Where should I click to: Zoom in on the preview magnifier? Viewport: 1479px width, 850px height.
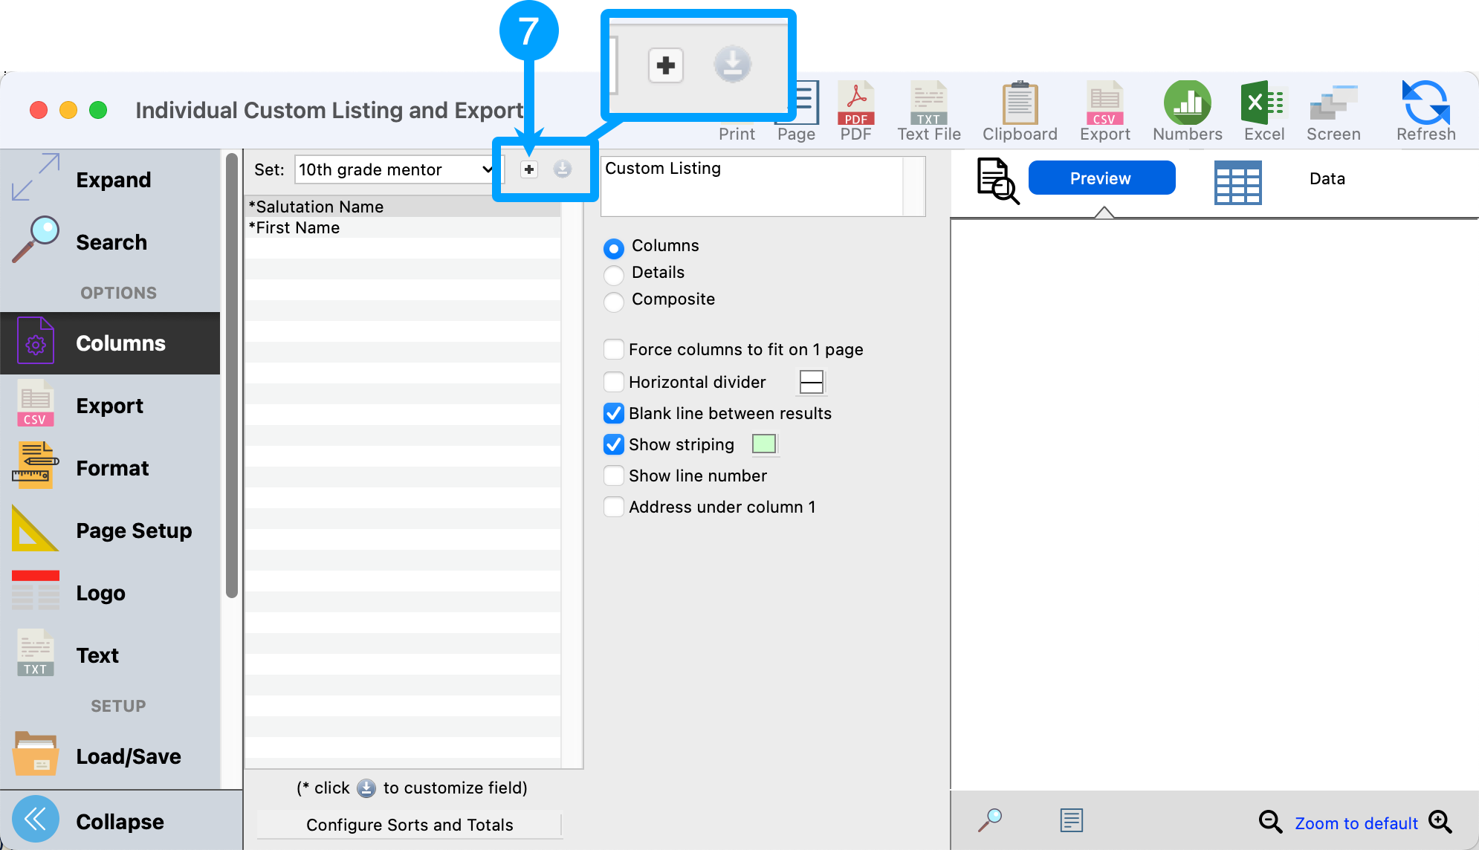point(1440,822)
